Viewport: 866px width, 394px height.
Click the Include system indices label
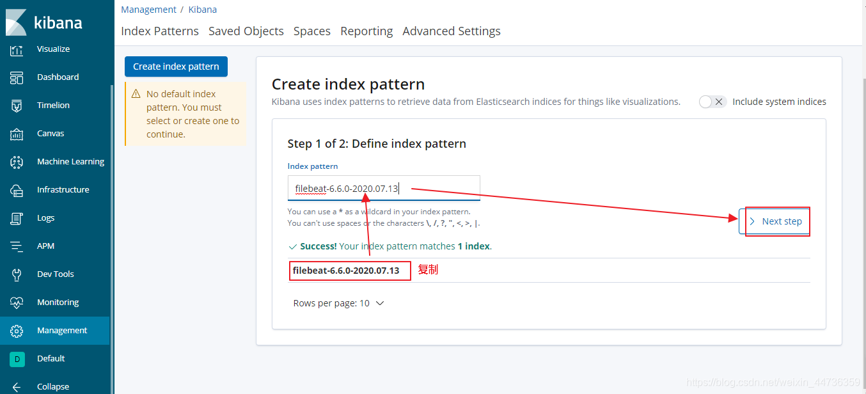tap(779, 102)
